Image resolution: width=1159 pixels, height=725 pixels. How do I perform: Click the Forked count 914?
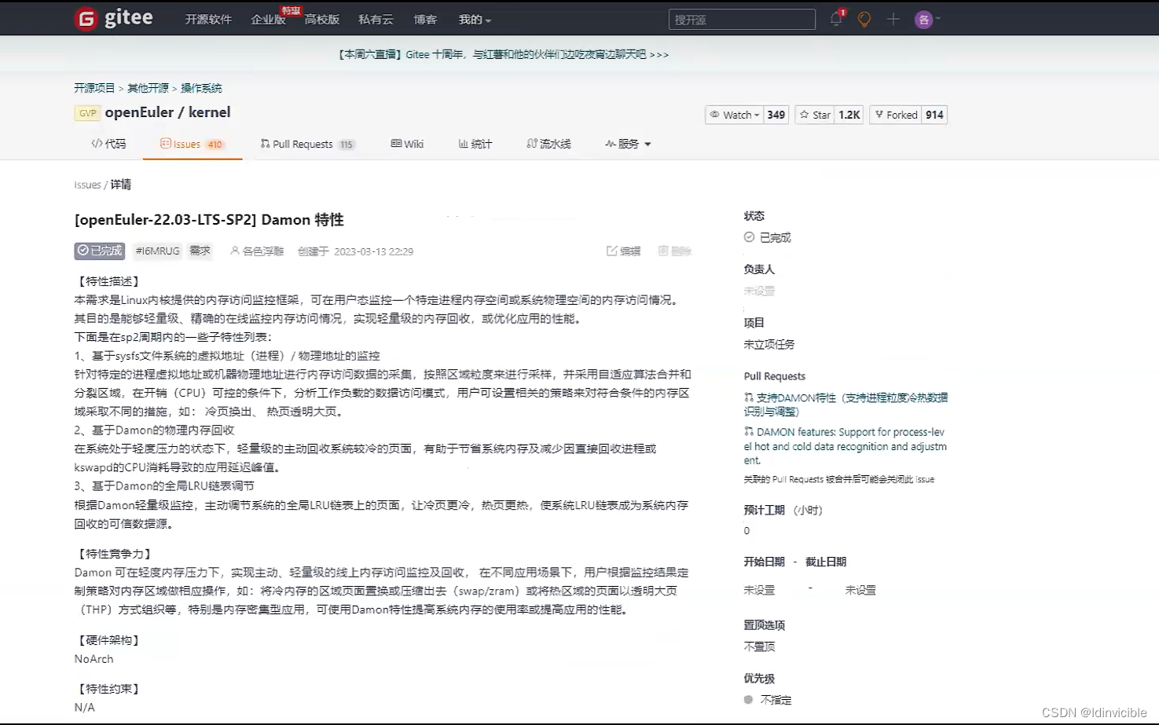[x=934, y=114]
